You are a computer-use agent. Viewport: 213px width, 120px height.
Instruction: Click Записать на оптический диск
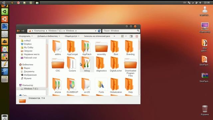click(x=97, y=36)
